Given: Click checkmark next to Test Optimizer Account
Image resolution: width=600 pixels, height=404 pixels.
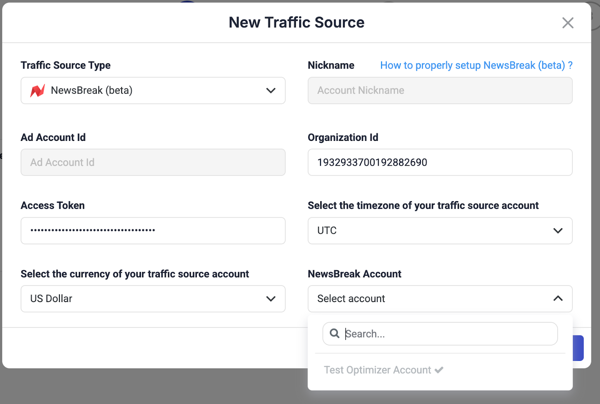Looking at the screenshot, I should pos(439,370).
